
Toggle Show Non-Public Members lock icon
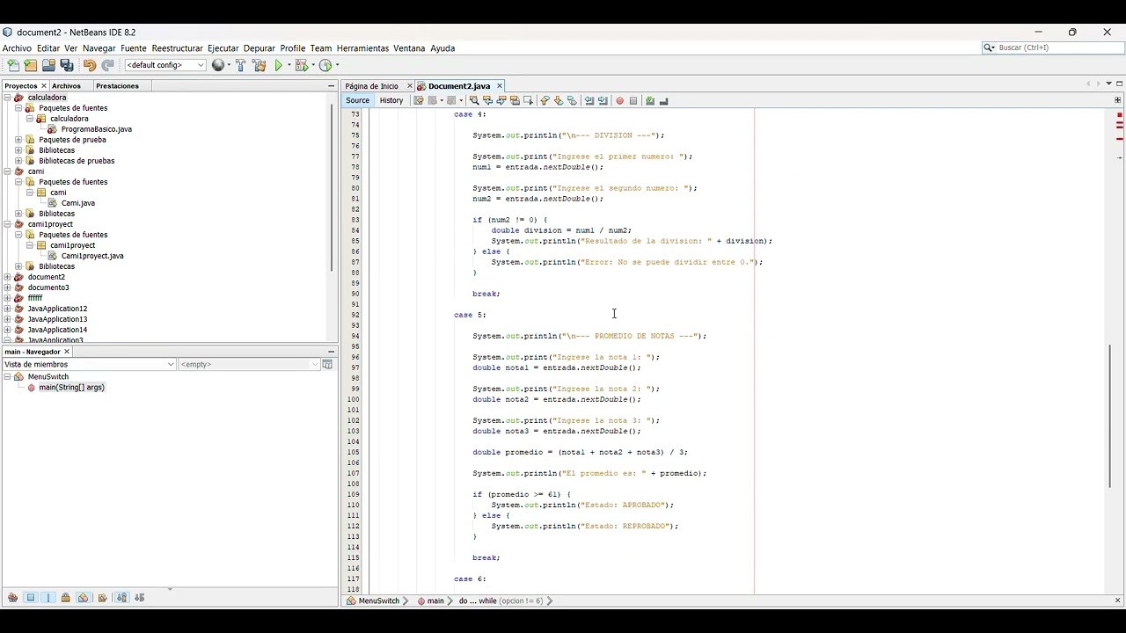tap(66, 598)
